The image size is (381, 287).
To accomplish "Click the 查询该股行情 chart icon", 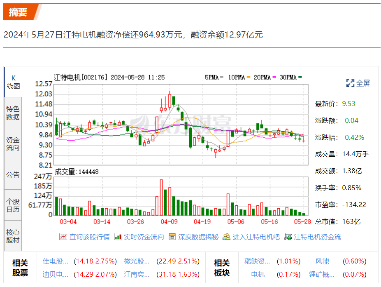I will pyautogui.click(x=63, y=237).
